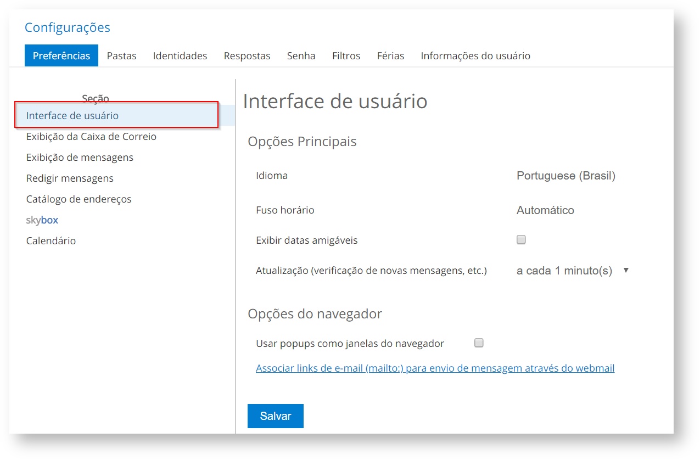Click the Associar links de e-mail link
Image resolution: width=700 pixels, height=460 pixels.
435,368
